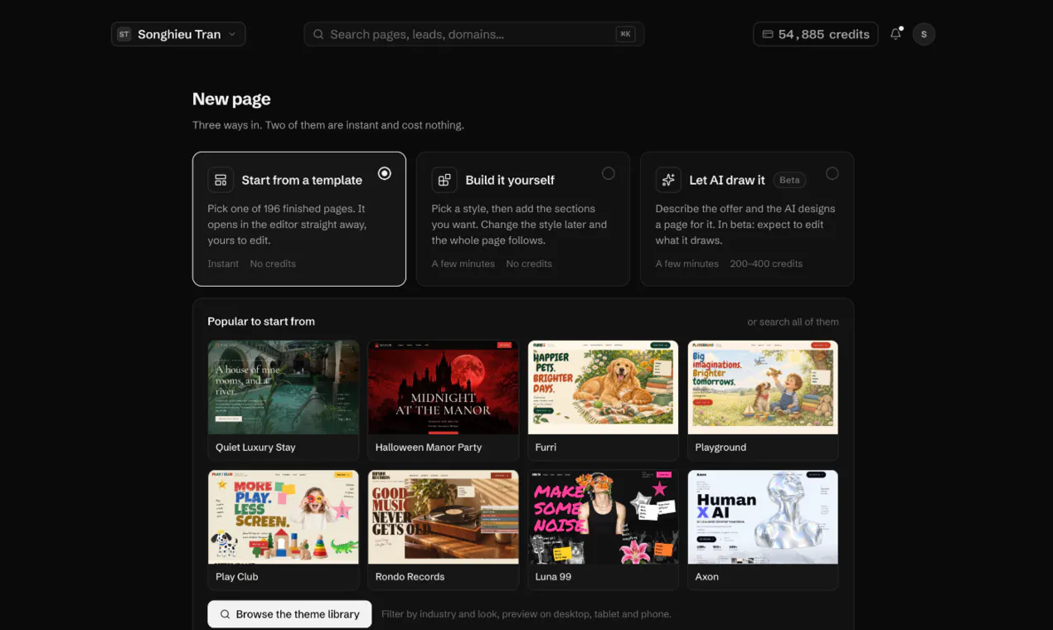Select the Let AI draw it radio
Image resolution: width=1053 pixels, height=630 pixels.
[x=832, y=173]
